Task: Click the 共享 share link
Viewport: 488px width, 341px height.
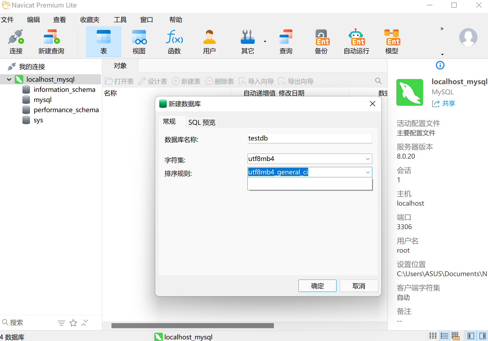Action: [x=444, y=103]
